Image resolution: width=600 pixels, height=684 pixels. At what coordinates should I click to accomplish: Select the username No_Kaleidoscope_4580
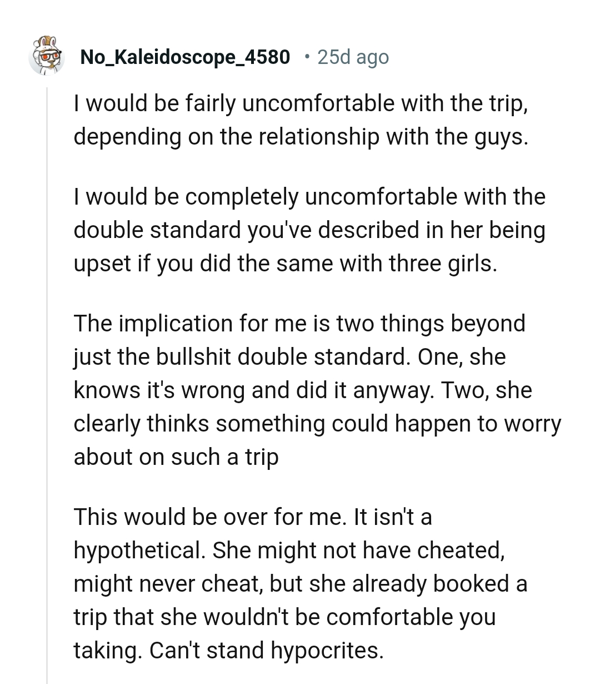tap(184, 56)
